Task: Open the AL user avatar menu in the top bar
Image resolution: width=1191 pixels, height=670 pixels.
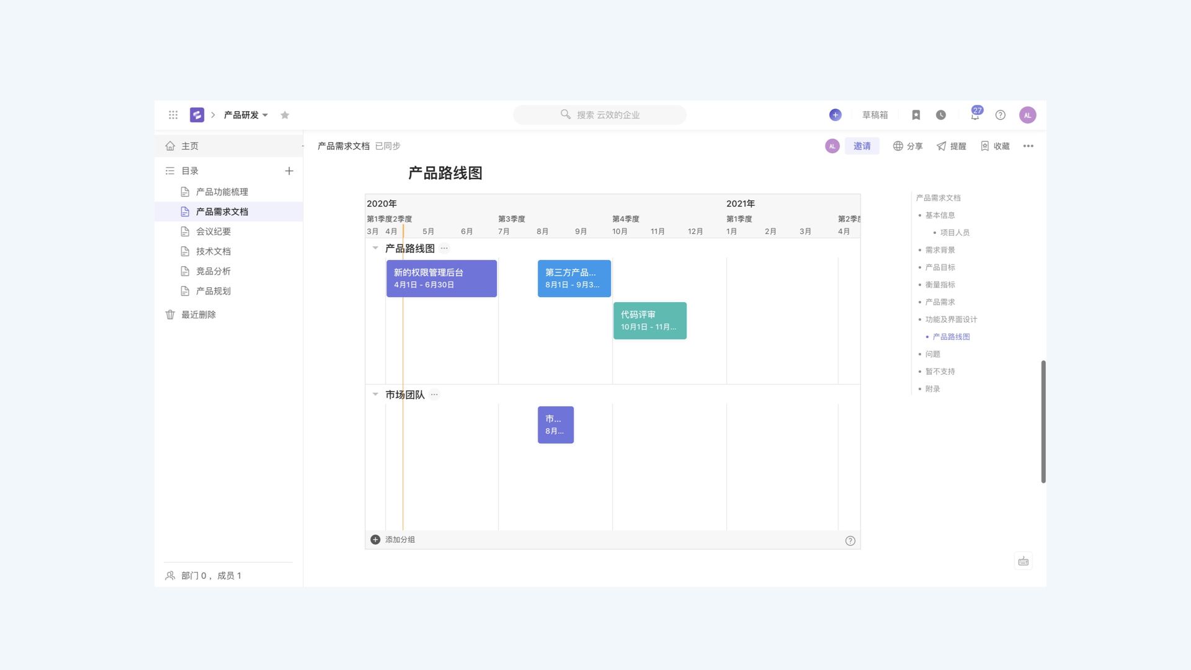Action: [1028, 115]
